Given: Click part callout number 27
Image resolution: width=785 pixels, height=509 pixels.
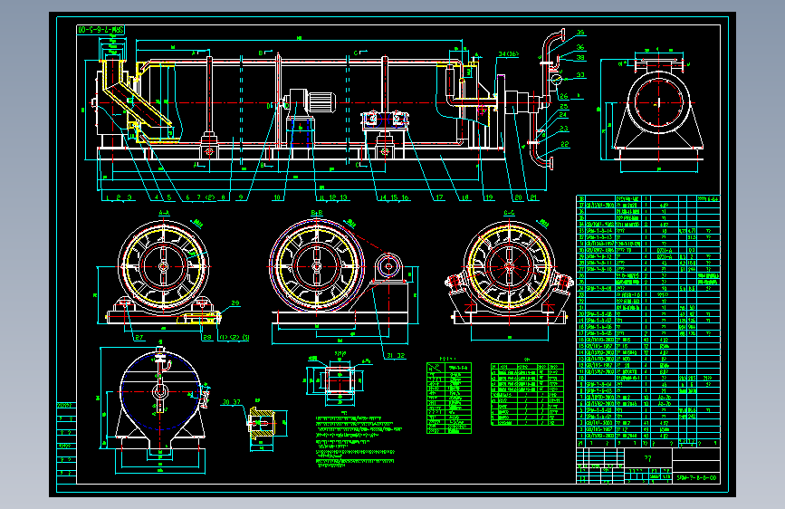Looking at the screenshot, I should click(x=139, y=338).
